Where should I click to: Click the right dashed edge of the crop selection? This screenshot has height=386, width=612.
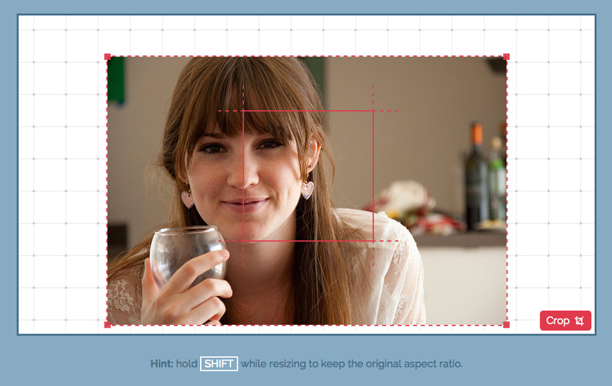[x=507, y=191]
